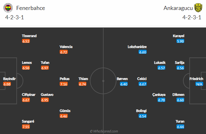Click player name Valencia
This screenshot has height=134, width=206.
tap(66, 47)
